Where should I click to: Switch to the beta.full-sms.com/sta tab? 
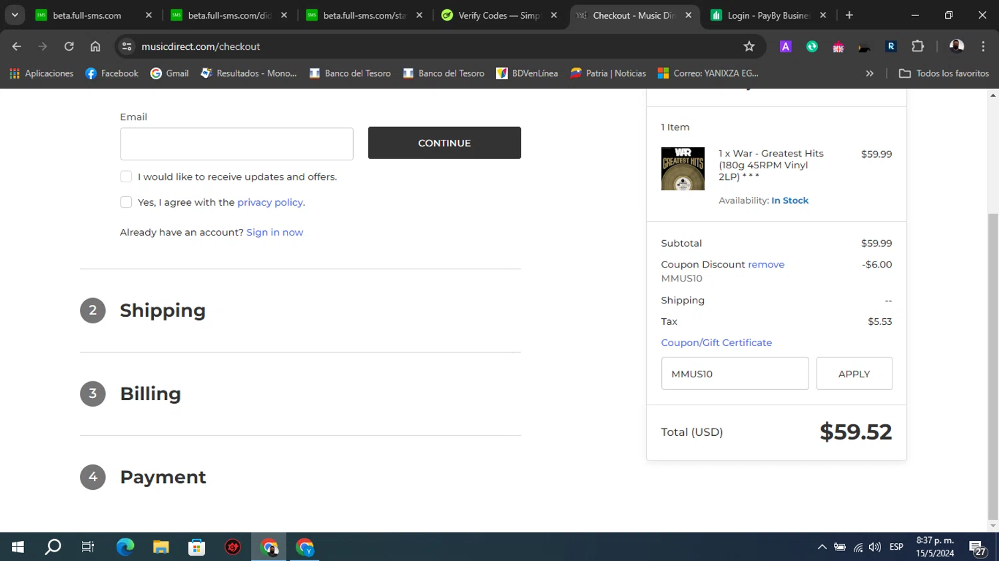365,15
